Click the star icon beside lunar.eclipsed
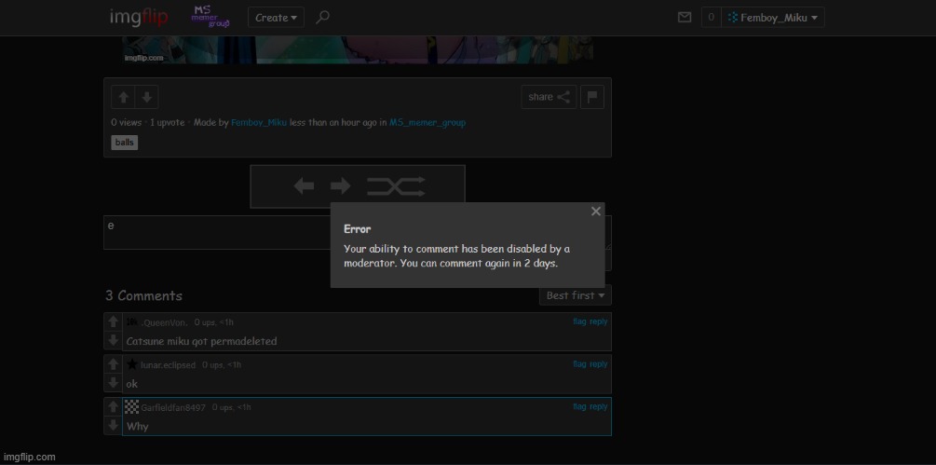The width and height of the screenshot is (936, 465). [132, 364]
